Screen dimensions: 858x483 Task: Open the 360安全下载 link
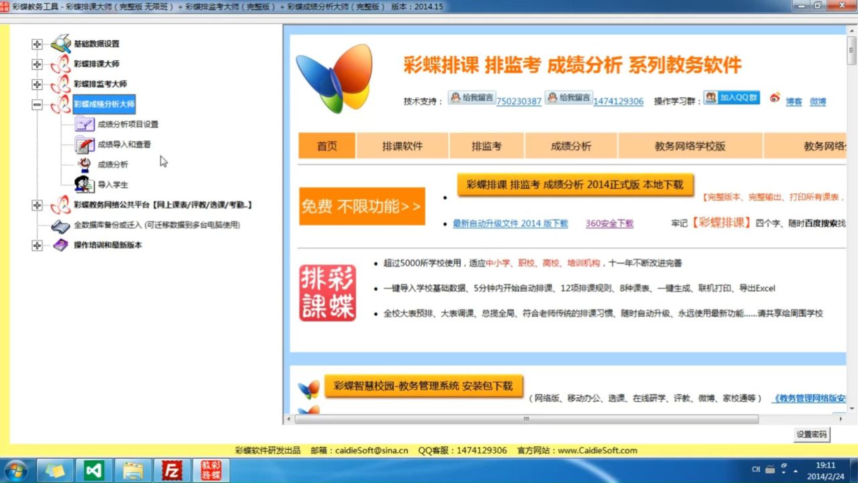click(x=609, y=223)
